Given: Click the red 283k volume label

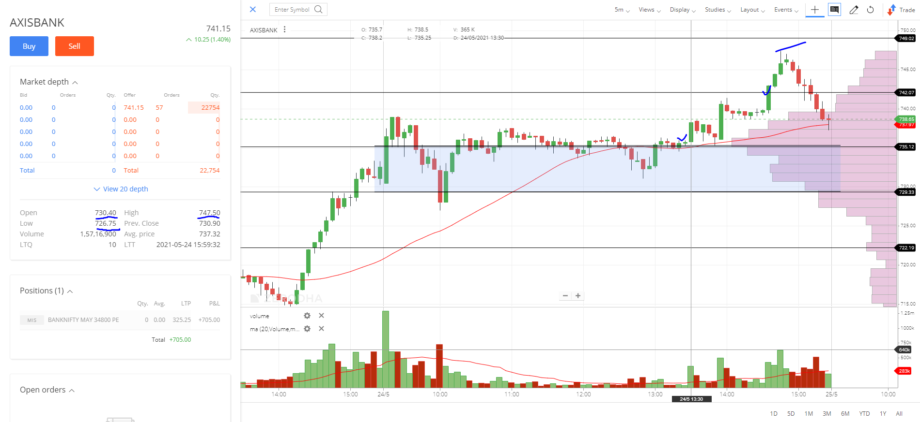Looking at the screenshot, I should point(904,371).
